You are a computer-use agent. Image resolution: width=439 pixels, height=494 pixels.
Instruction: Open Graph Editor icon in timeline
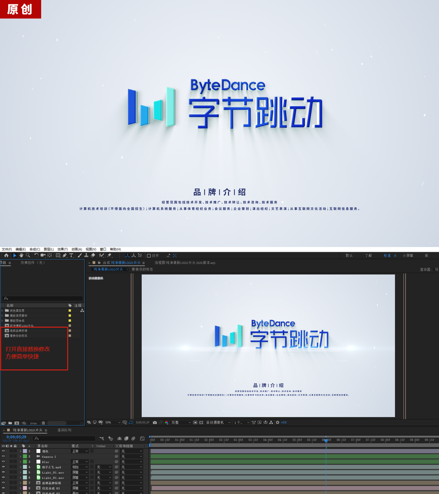pos(142,439)
